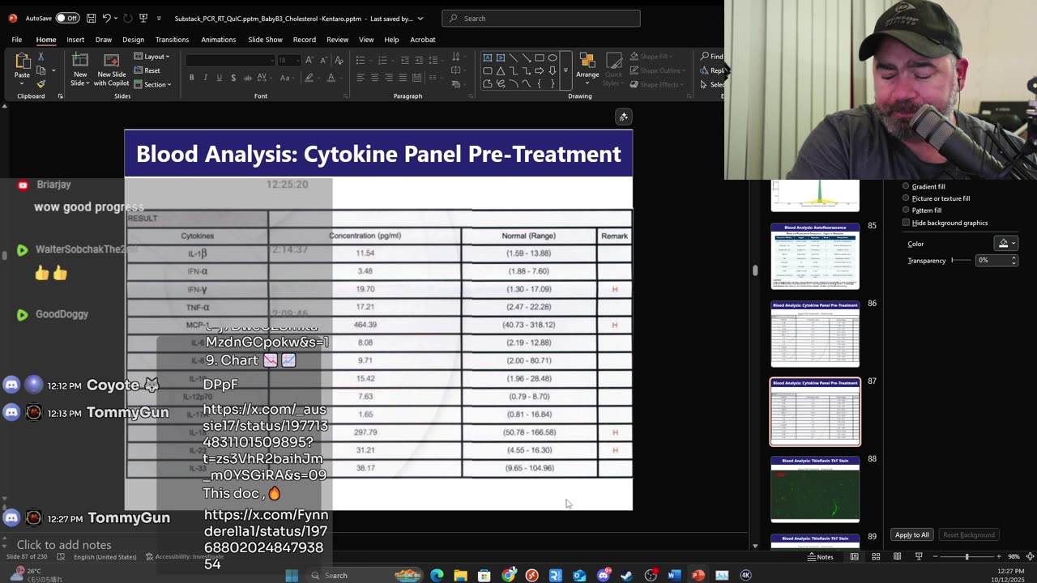Click the zoom in plus button
This screenshot has height=583, width=1037.
pos(998,556)
